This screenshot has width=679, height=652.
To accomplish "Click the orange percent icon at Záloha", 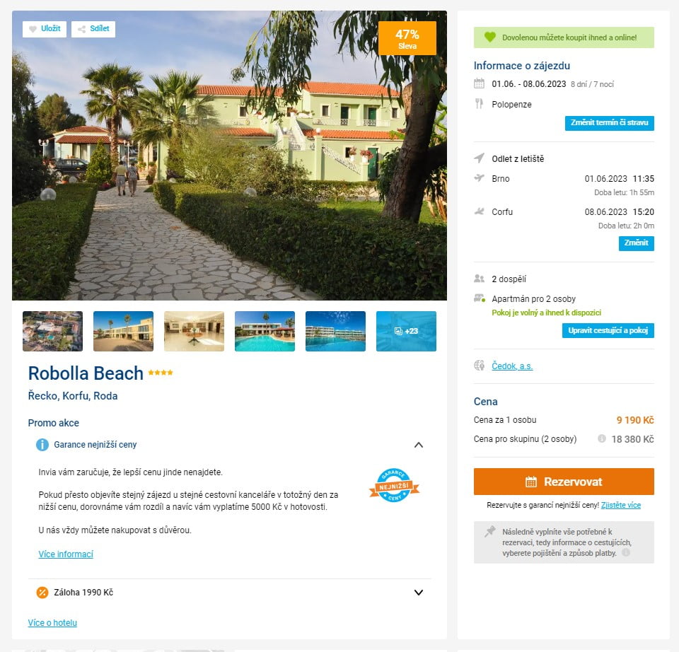I will [x=42, y=593].
